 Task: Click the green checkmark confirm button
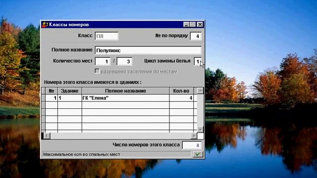coord(198,154)
